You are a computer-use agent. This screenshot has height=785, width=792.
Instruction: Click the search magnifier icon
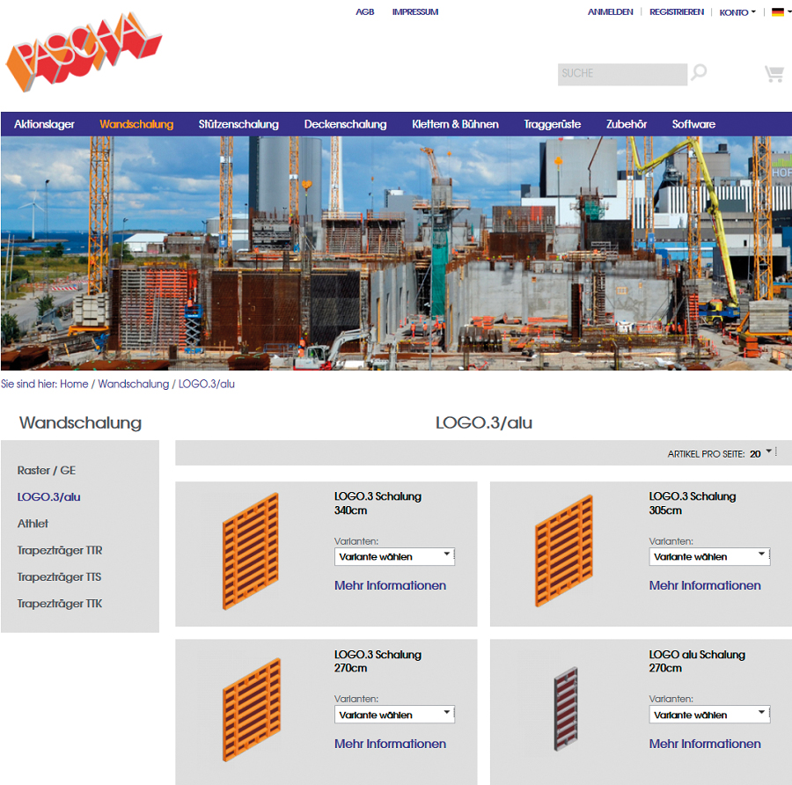point(699,73)
